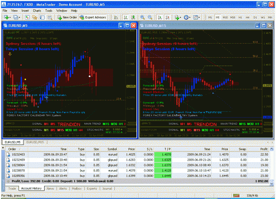Click history scrollbar down arrow
Image resolution: width=276 pixels, height=199 pixels.
pos(272,184)
